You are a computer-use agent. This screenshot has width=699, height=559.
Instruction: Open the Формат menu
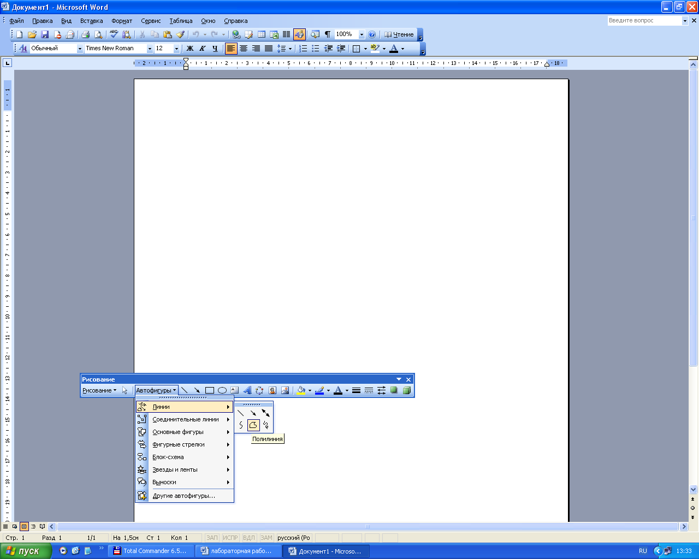coord(122,21)
